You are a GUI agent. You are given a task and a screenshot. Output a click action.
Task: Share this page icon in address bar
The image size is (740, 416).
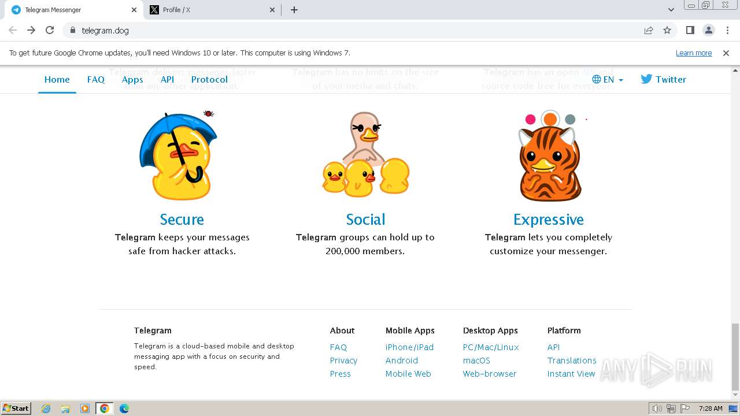tap(649, 30)
